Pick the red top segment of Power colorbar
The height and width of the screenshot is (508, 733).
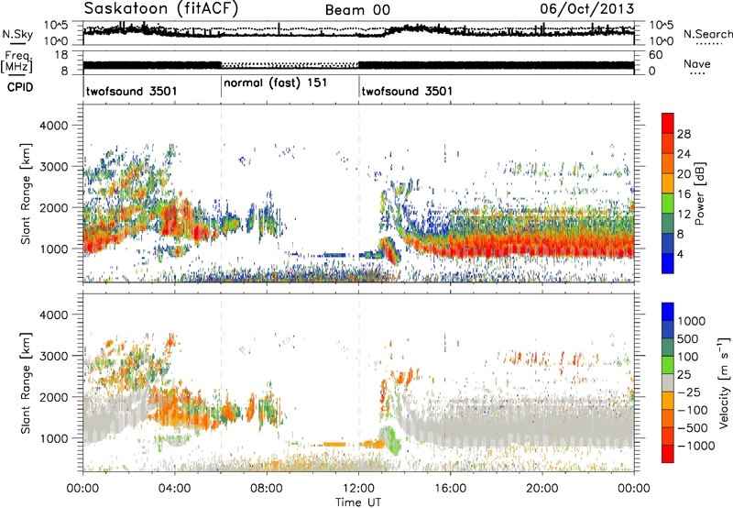tap(668, 123)
